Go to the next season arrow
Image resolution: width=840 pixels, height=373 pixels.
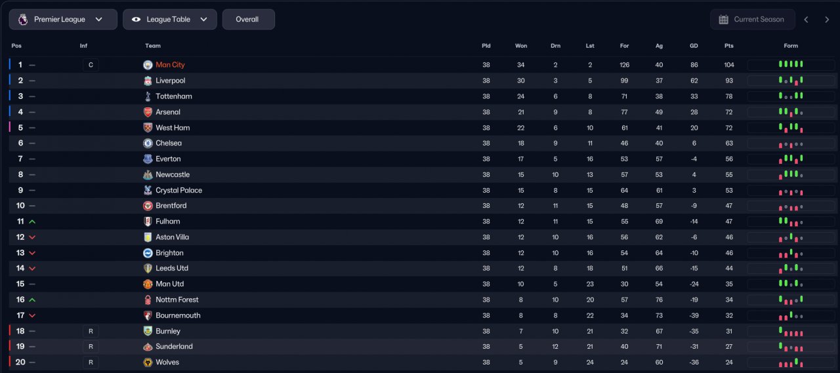827,20
